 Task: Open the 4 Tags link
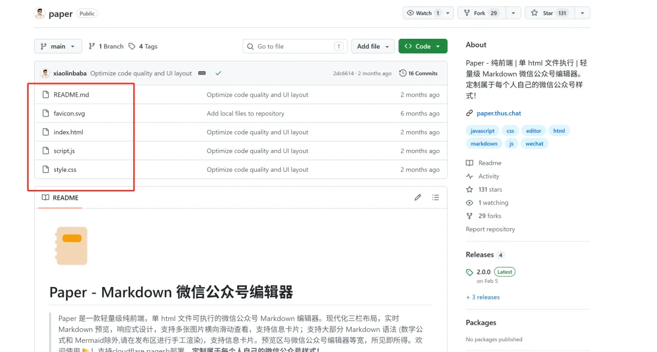point(143,46)
